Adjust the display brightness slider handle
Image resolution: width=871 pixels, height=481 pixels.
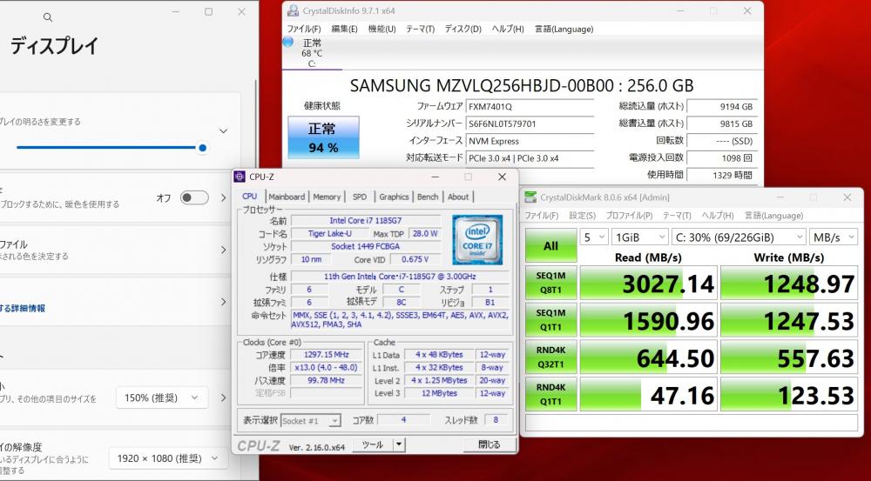click(x=203, y=148)
